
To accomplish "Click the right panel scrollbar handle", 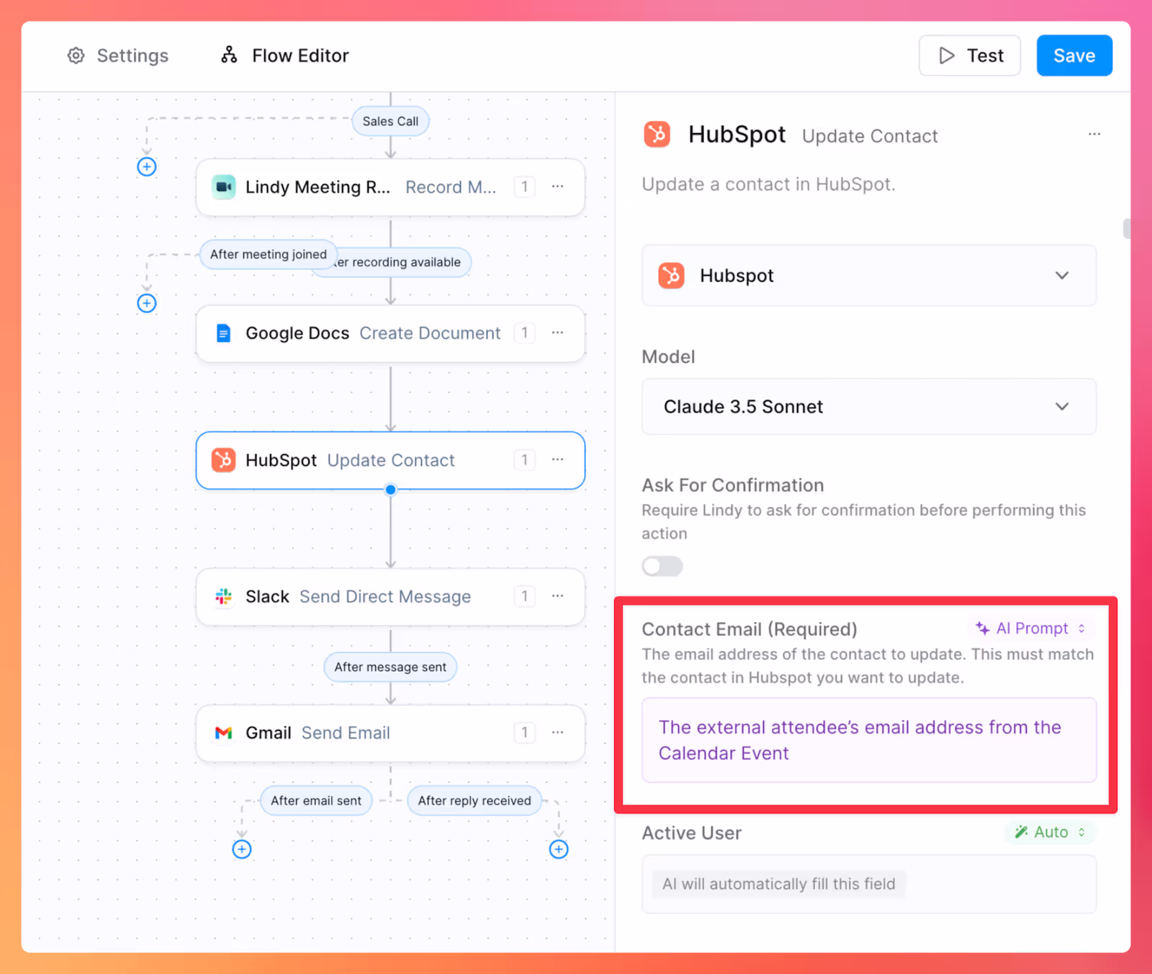I will point(1126,229).
